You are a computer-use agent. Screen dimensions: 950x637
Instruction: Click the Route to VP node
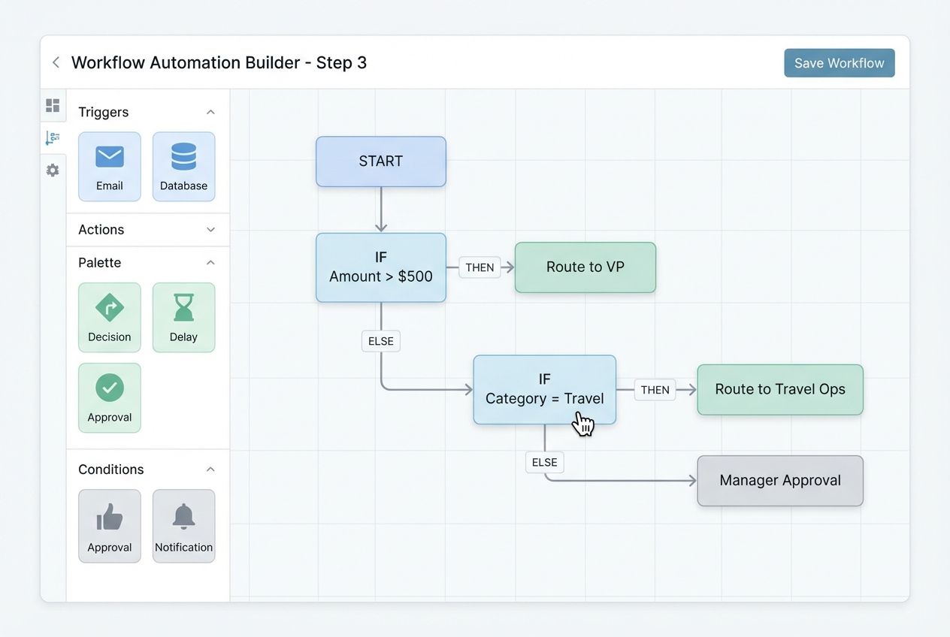point(585,267)
